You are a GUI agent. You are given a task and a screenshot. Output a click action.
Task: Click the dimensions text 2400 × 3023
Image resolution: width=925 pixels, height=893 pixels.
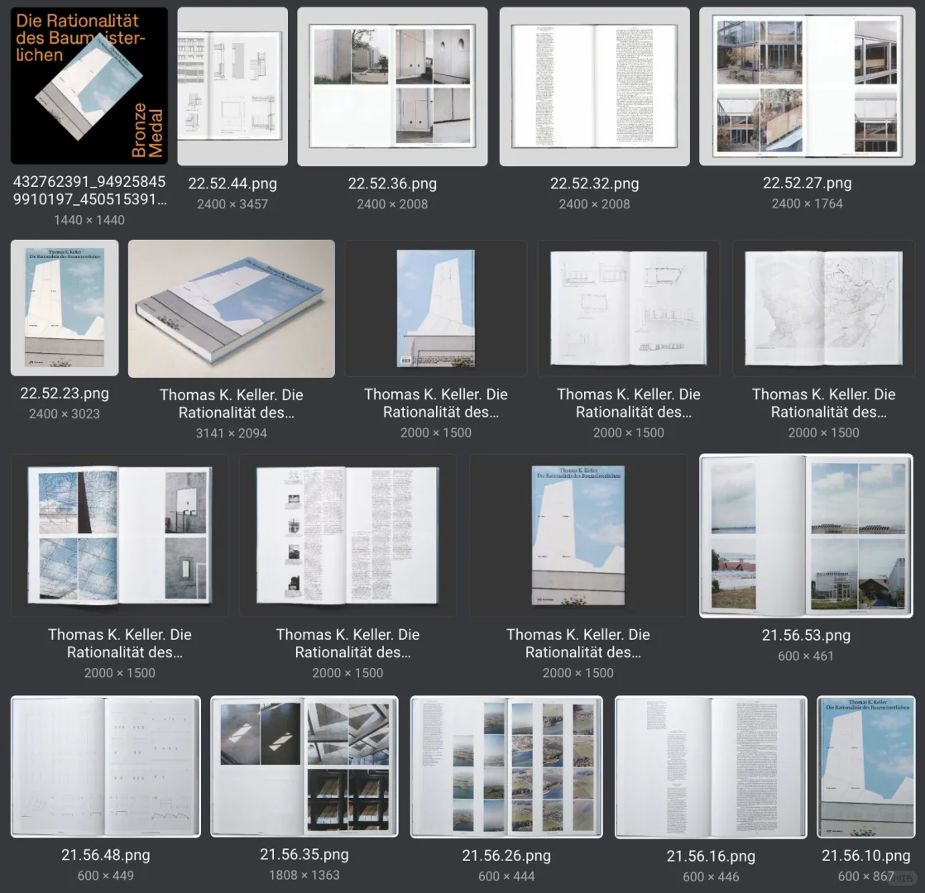coord(65,413)
